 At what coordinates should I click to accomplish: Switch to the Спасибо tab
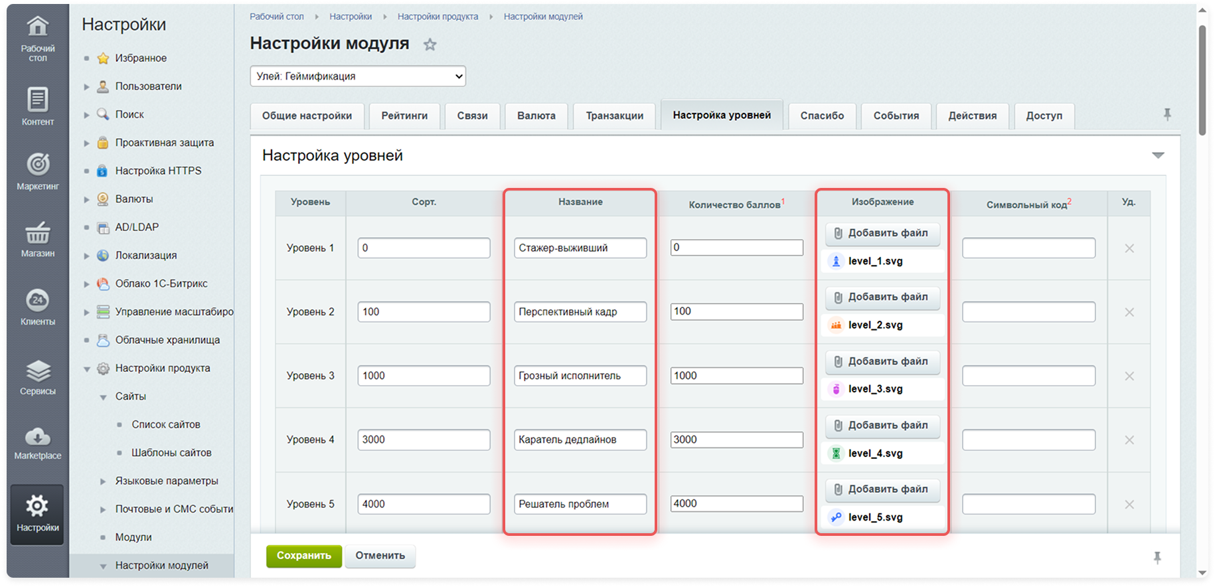[x=822, y=116]
